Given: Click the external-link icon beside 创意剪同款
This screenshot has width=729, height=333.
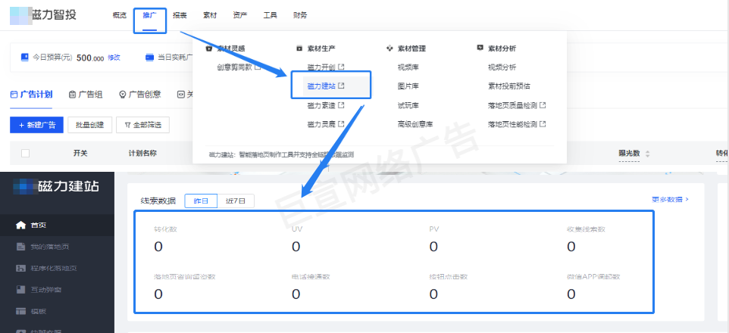Looking at the screenshot, I should tap(258, 67).
